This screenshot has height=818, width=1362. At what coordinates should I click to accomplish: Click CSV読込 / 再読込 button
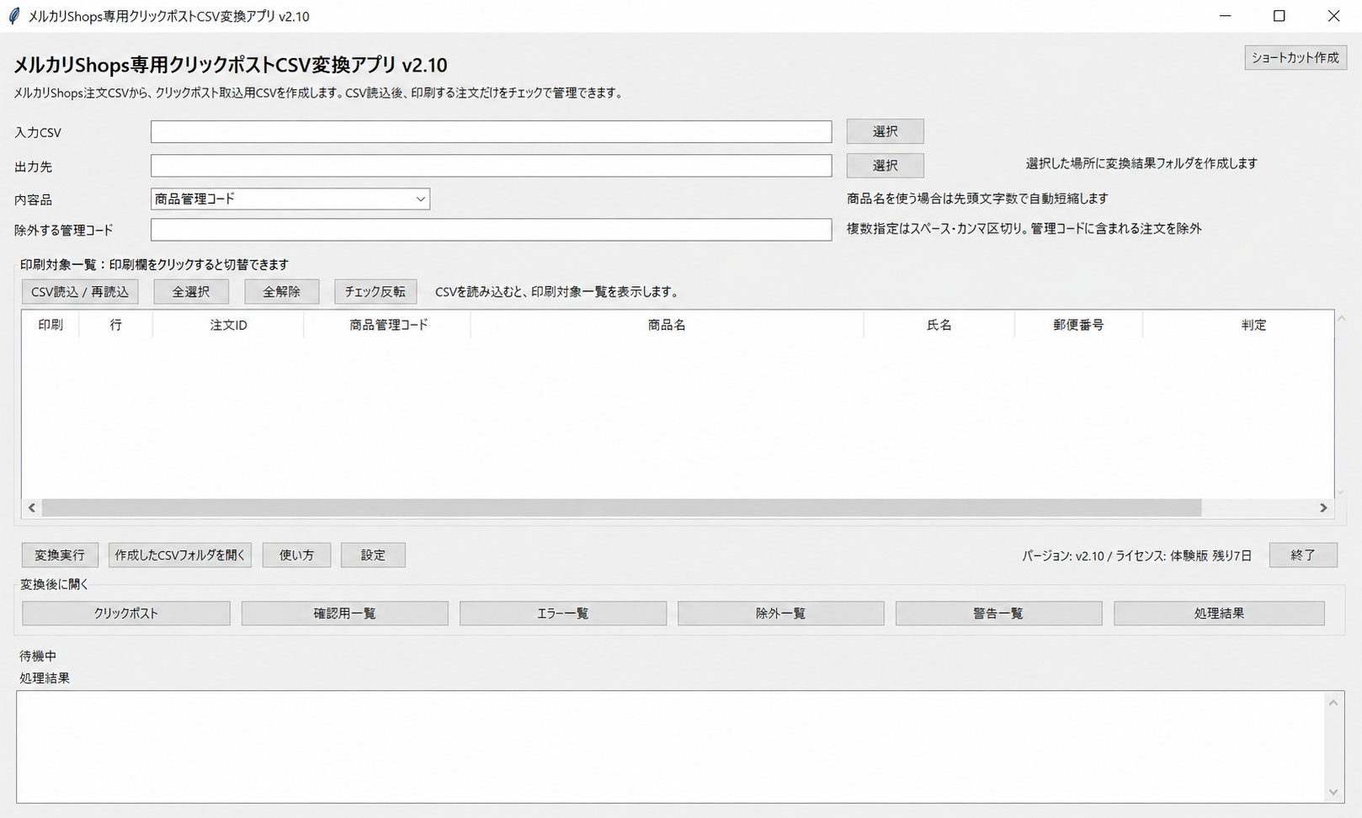[x=80, y=292]
